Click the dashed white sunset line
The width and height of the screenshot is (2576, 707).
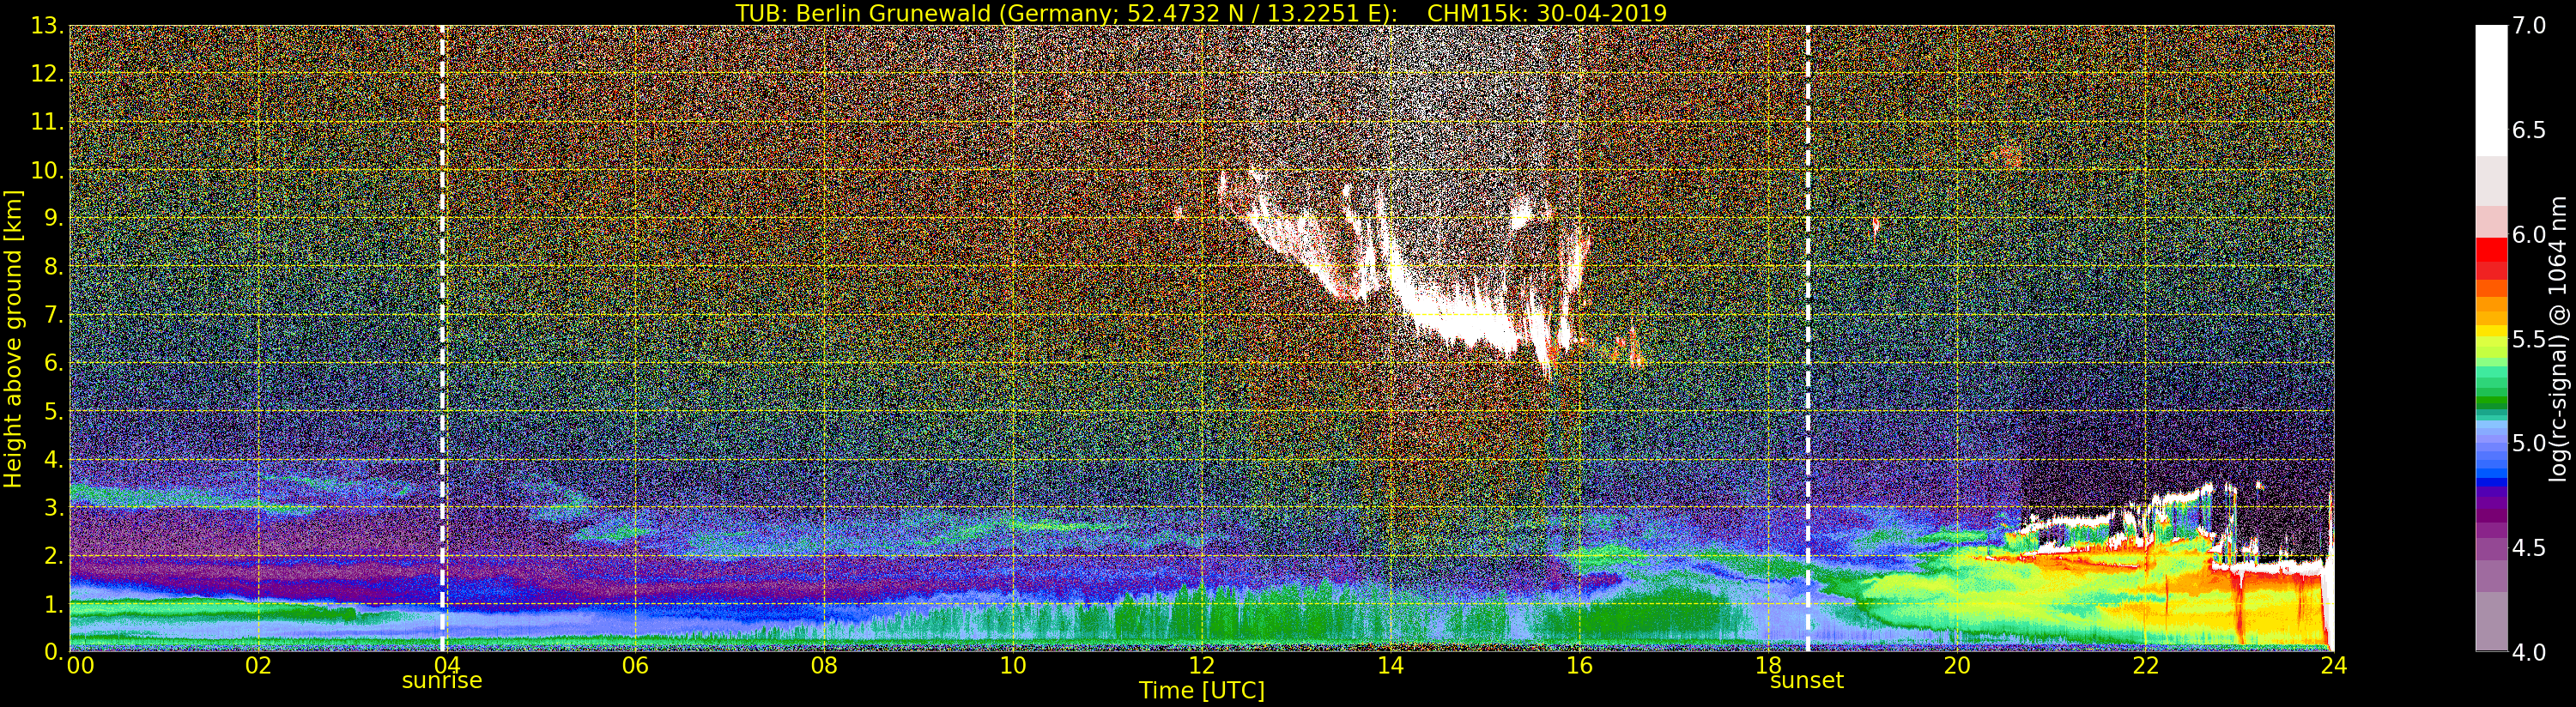1808,338
